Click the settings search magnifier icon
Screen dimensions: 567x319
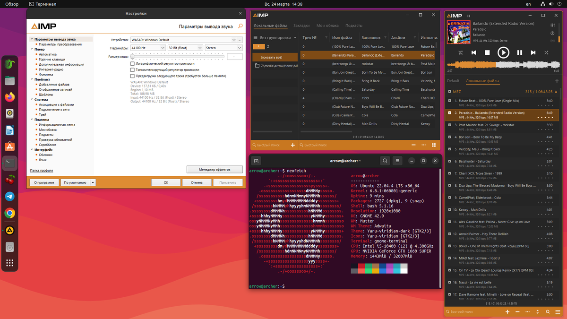[240, 26]
